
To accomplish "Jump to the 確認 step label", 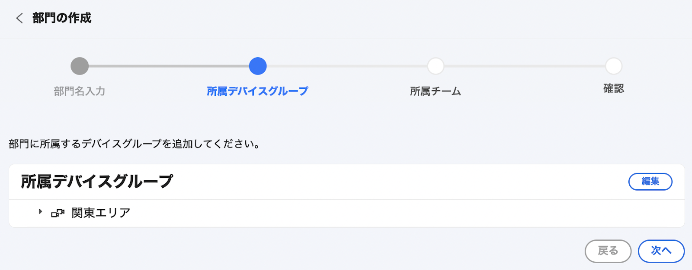I will 614,88.
